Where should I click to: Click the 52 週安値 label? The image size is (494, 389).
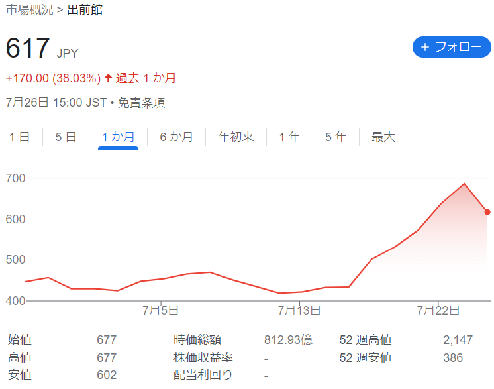[x=366, y=358]
